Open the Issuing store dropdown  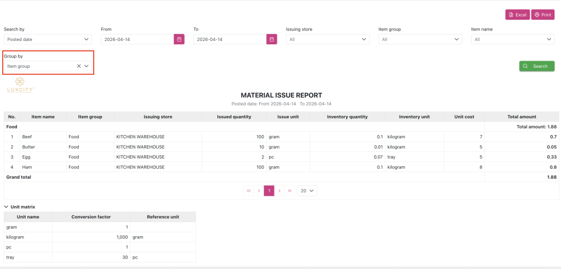(328, 39)
